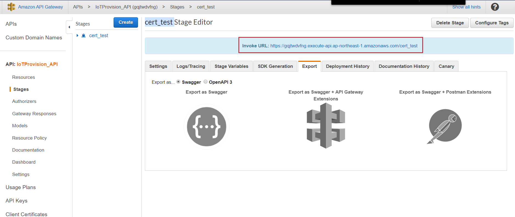The height and width of the screenshot is (217, 515).
Task: Click the Amazon API Gateway logo icon
Action: tap(11, 7)
